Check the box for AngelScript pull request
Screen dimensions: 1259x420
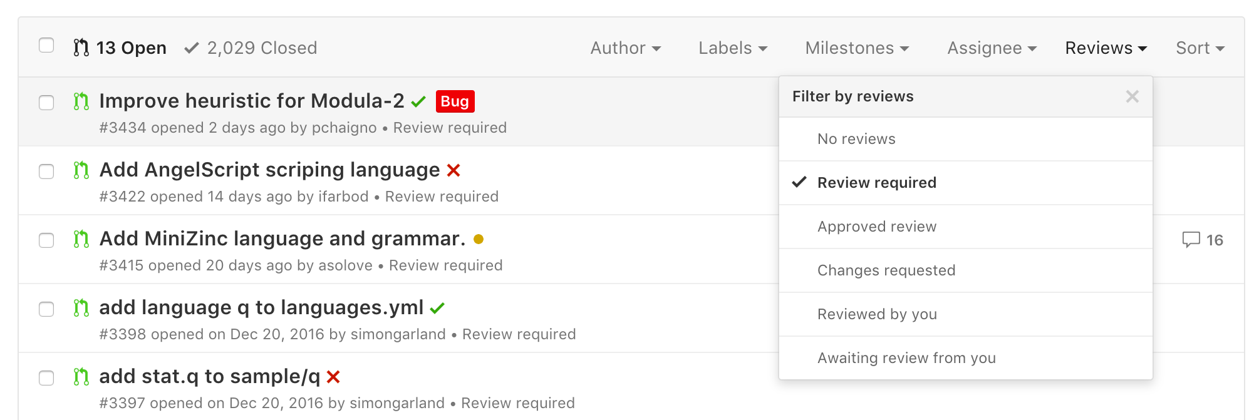click(46, 171)
